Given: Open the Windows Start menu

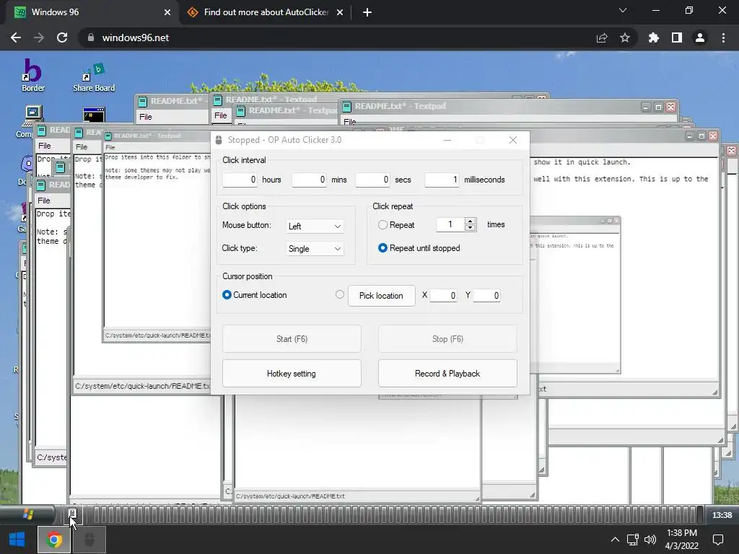Looking at the screenshot, I should point(17,540).
